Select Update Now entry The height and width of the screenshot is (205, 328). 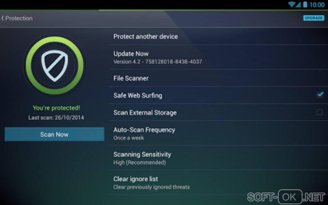[131, 57]
